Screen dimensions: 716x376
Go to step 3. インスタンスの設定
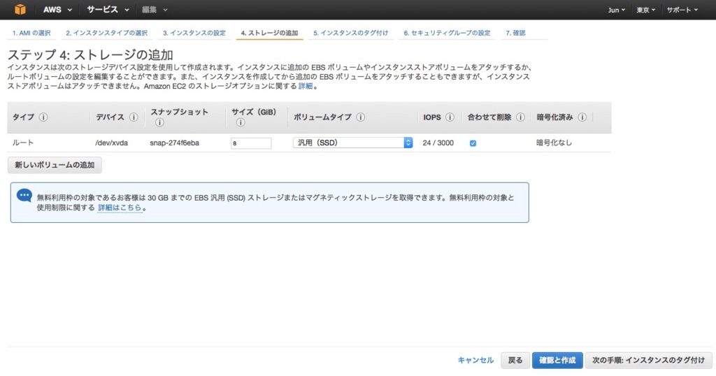[x=194, y=33]
